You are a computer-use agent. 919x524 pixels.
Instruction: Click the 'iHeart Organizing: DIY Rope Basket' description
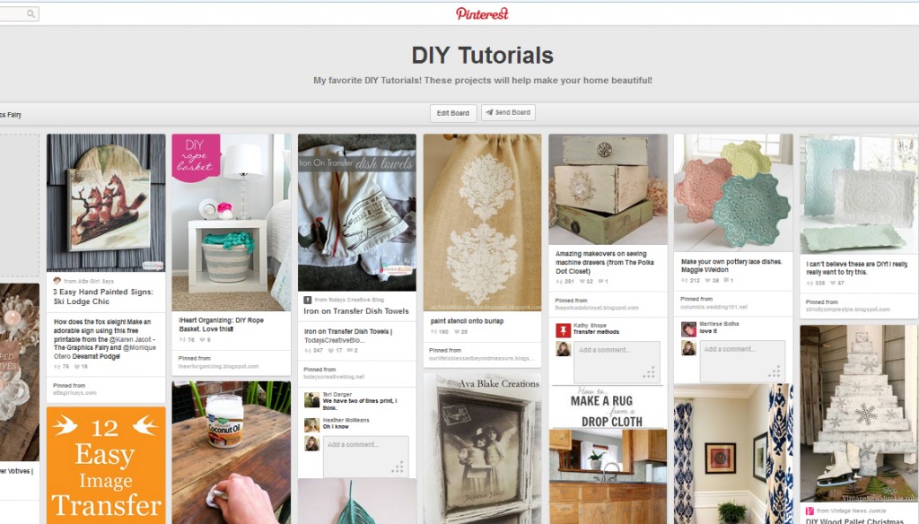222,325
